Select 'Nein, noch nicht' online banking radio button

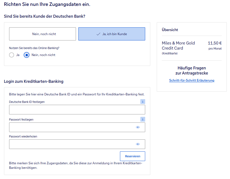pos(27,55)
